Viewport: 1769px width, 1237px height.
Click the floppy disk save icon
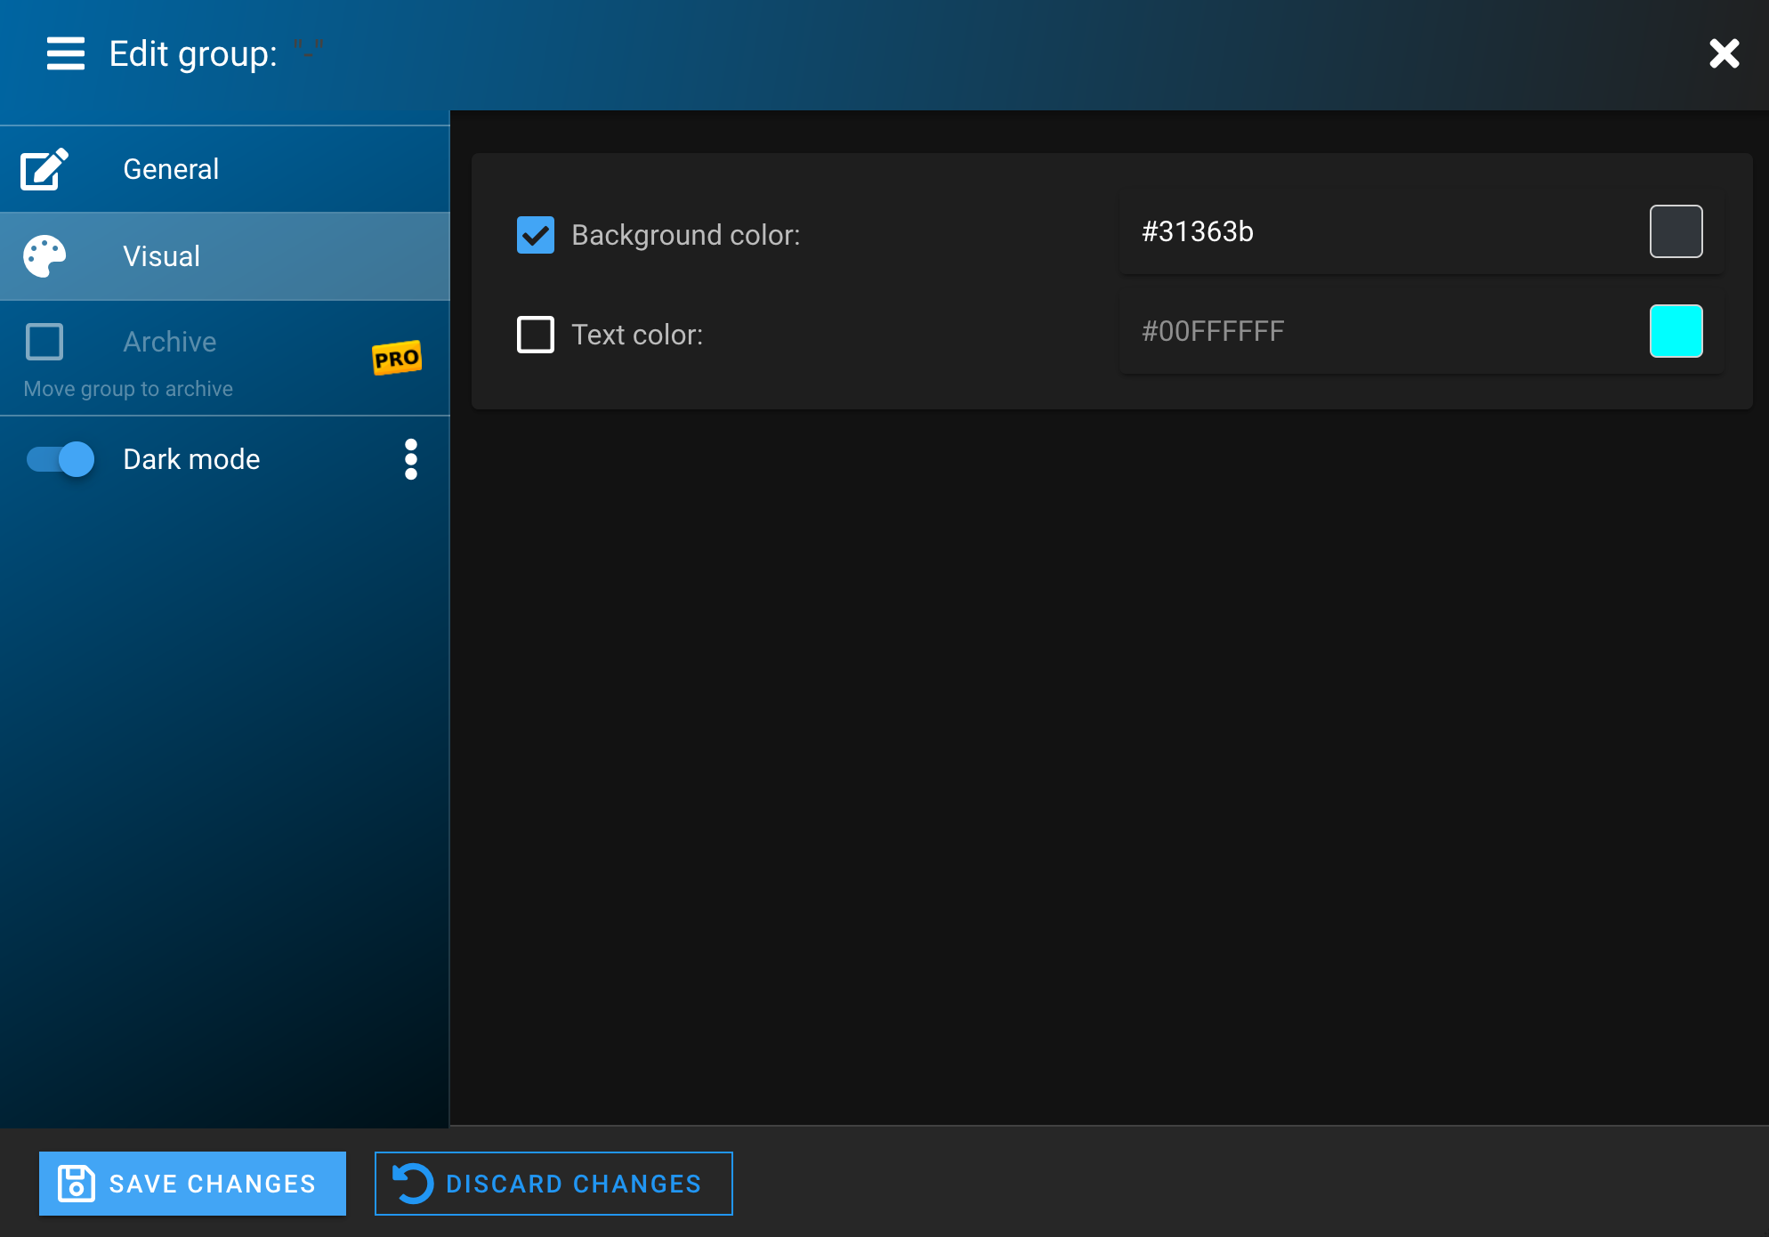tap(77, 1184)
